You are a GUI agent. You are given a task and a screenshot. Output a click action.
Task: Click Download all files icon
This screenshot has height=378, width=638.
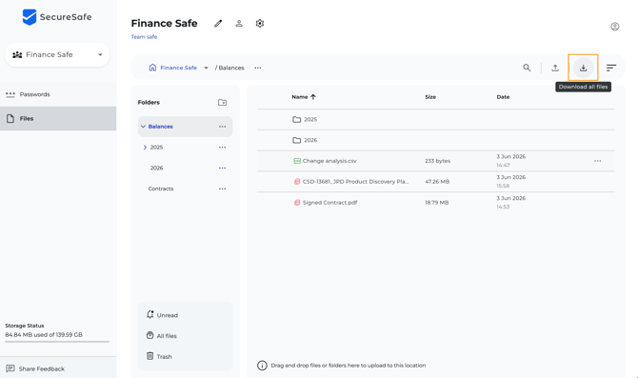point(583,68)
